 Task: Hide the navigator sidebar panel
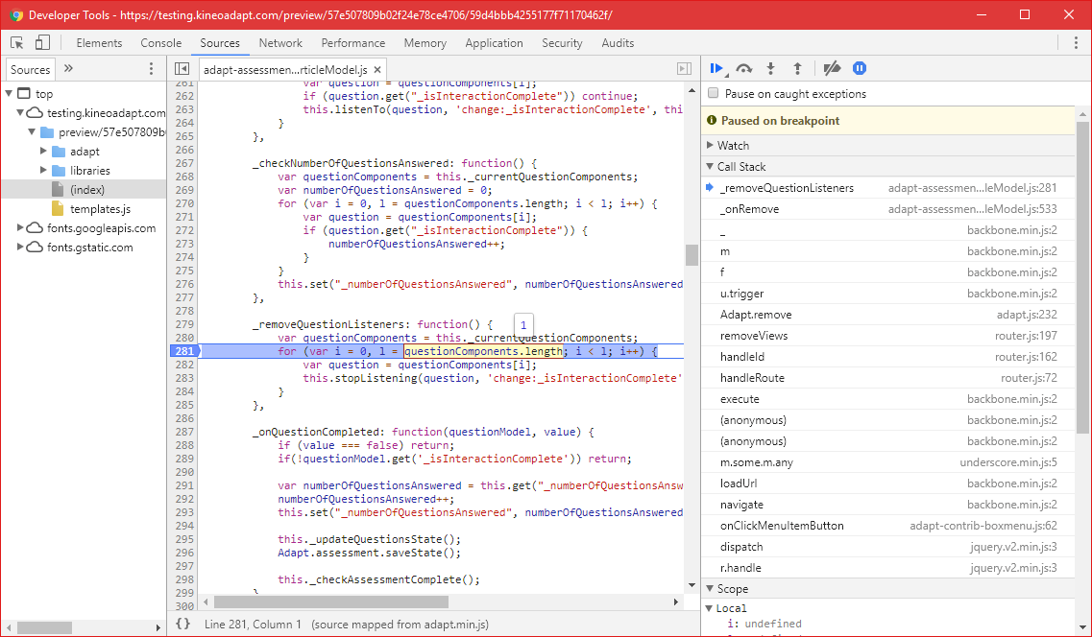pyautogui.click(x=182, y=68)
